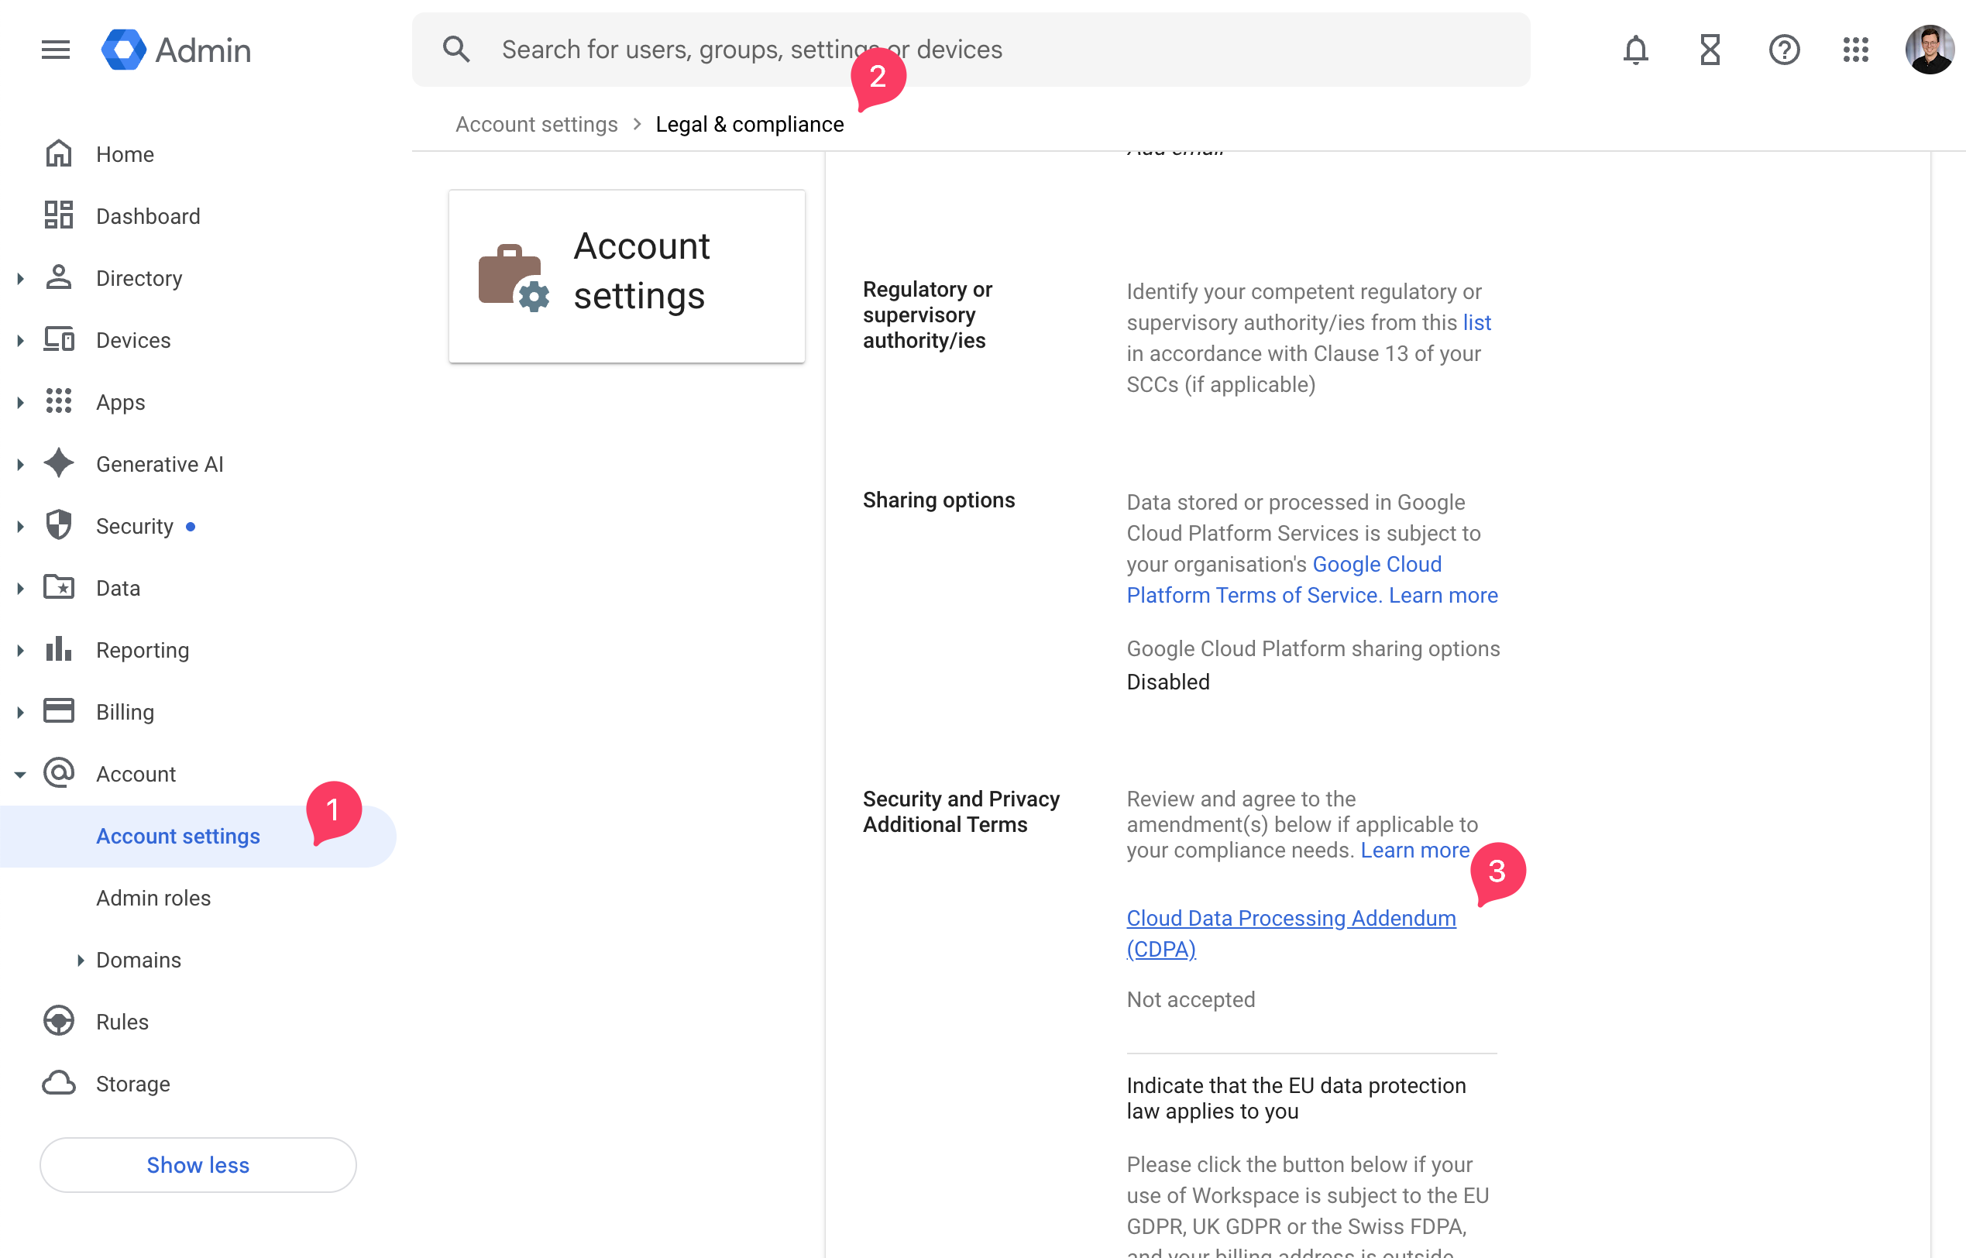Click Google Cloud Platform sharing options label
The width and height of the screenshot is (1966, 1258).
pos(1314,648)
